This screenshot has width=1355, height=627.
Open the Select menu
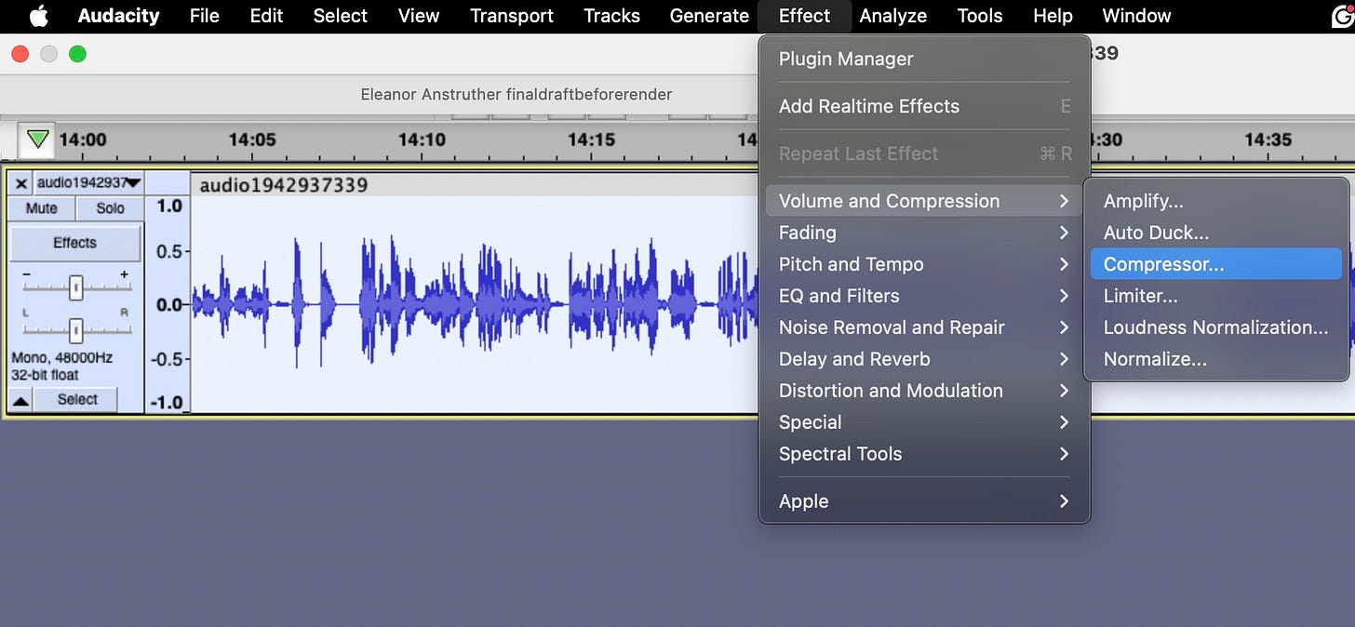340,16
